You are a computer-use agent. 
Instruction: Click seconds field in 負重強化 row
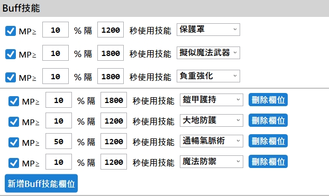[x=111, y=76]
